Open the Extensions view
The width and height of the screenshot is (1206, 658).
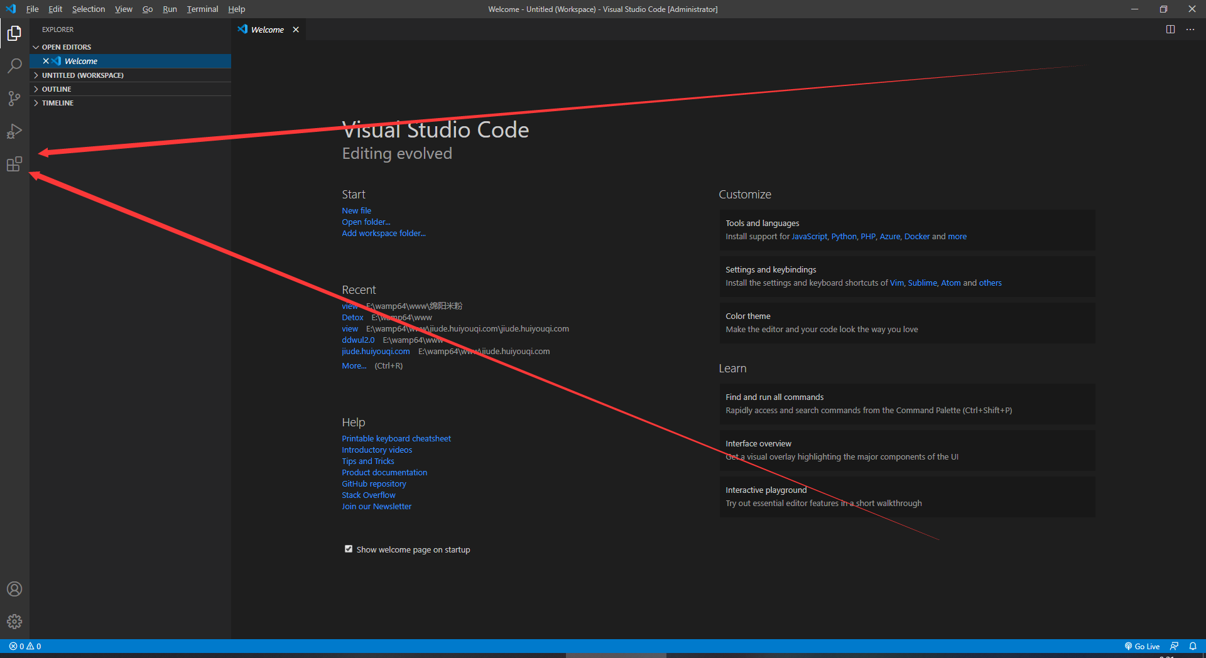pos(14,164)
